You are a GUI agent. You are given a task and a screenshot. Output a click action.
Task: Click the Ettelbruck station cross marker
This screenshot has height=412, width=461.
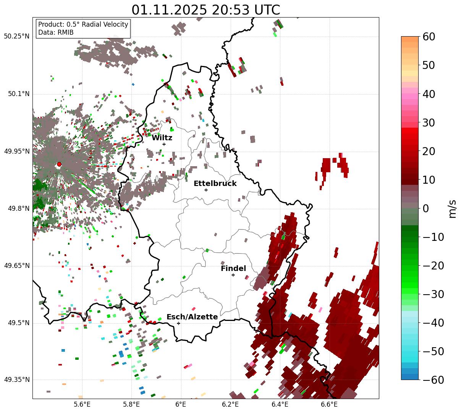point(206,190)
